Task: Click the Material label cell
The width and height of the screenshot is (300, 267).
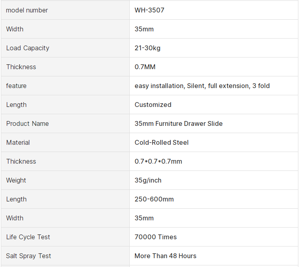Action: click(18, 142)
